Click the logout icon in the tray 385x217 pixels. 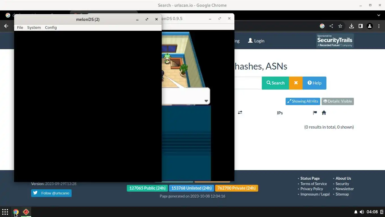click(382, 212)
